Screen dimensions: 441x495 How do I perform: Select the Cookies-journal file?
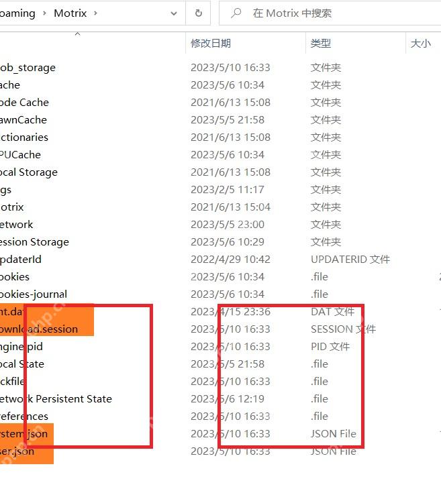coord(34,294)
